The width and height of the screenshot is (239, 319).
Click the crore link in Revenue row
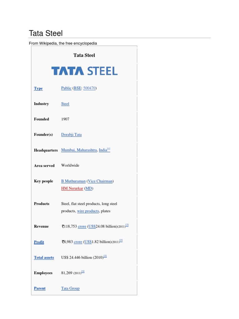tap(82, 226)
